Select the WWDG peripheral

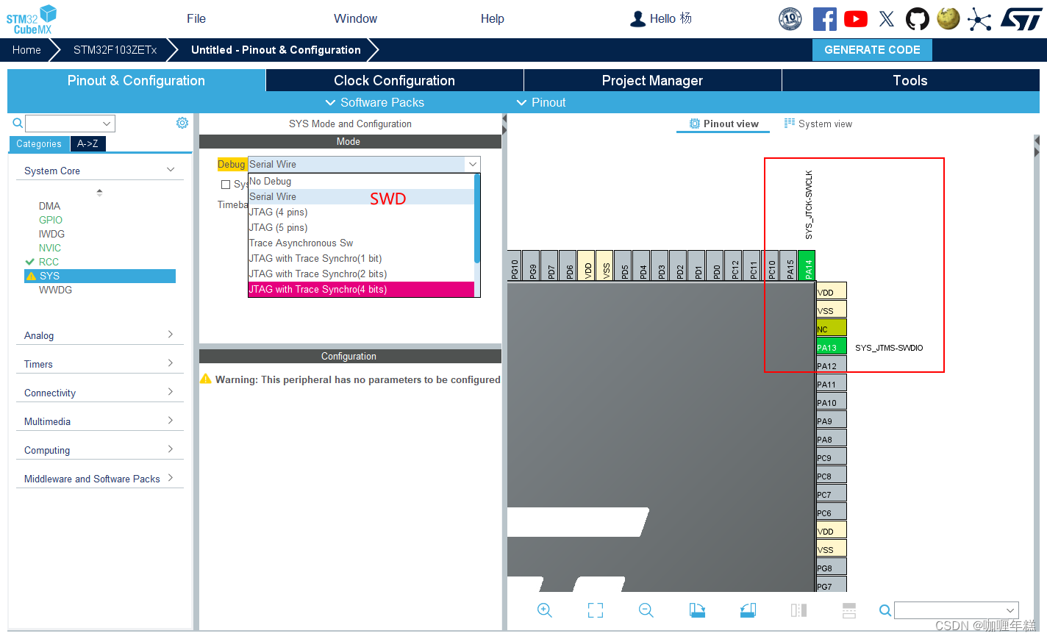pos(56,290)
